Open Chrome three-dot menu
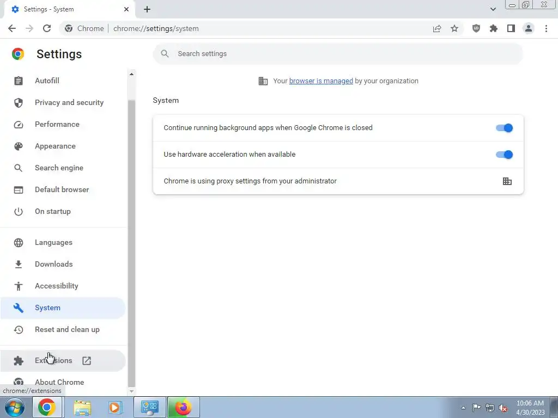 (546, 28)
